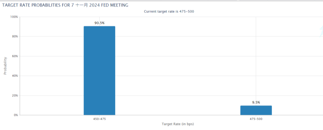This screenshot has width=323, height=130.
Task: Click the 40% y-axis tick label
Action: pos(15,76)
